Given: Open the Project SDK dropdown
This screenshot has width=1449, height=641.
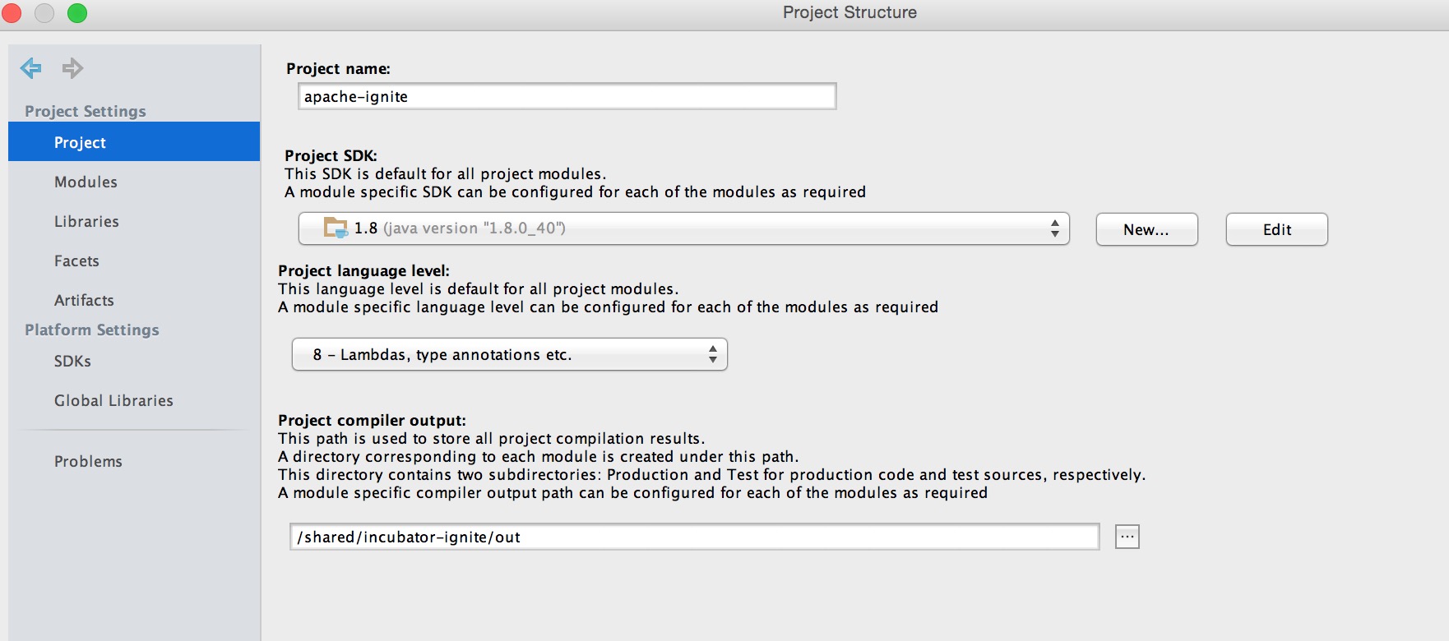Looking at the screenshot, I should (x=683, y=228).
